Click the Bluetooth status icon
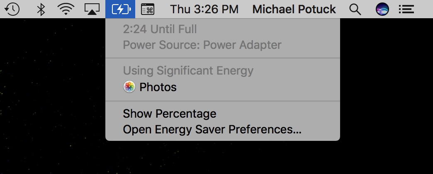Screen dimensions: 433x174 tap(41, 9)
